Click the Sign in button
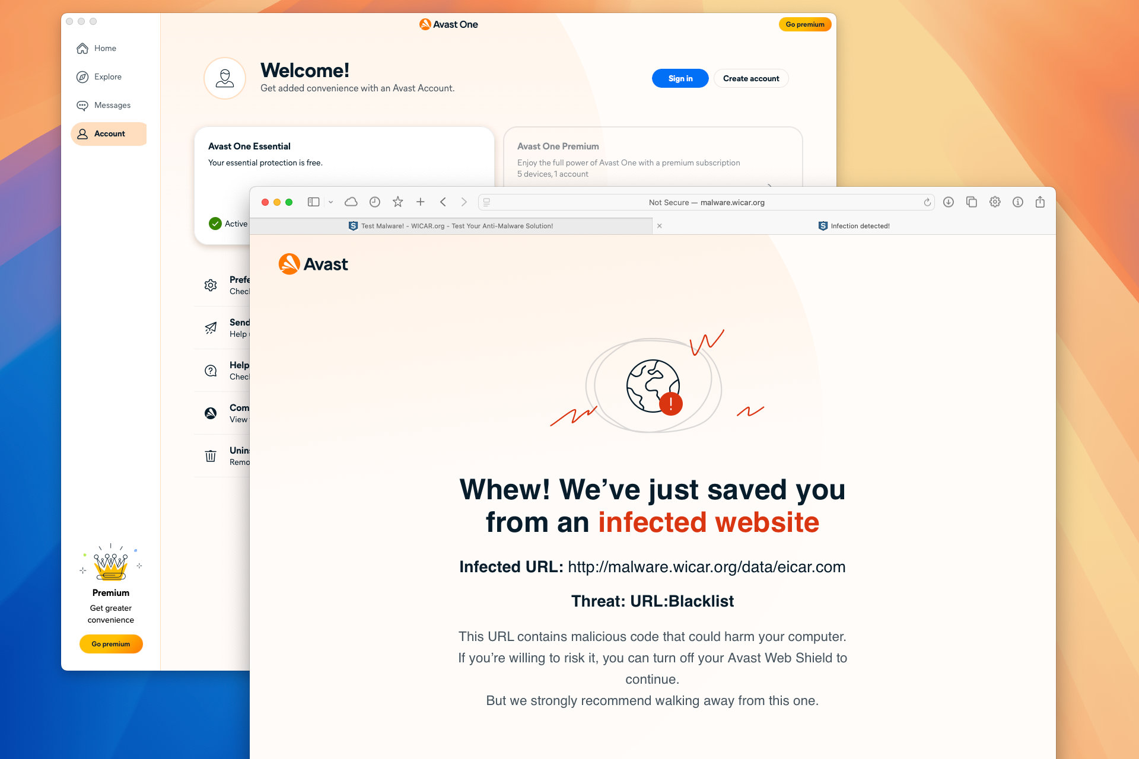This screenshot has width=1139, height=759. (x=679, y=78)
